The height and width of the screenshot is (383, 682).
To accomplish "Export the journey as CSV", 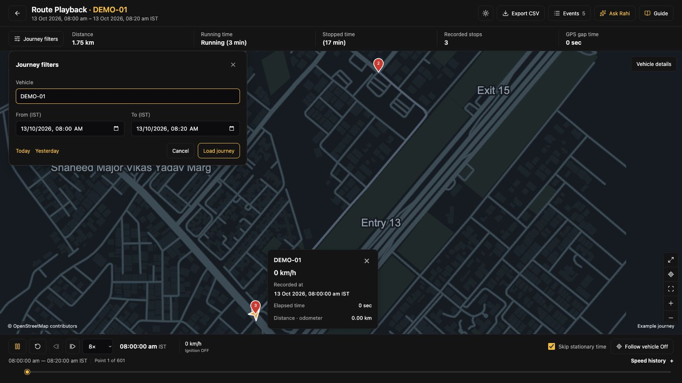I will (520, 13).
